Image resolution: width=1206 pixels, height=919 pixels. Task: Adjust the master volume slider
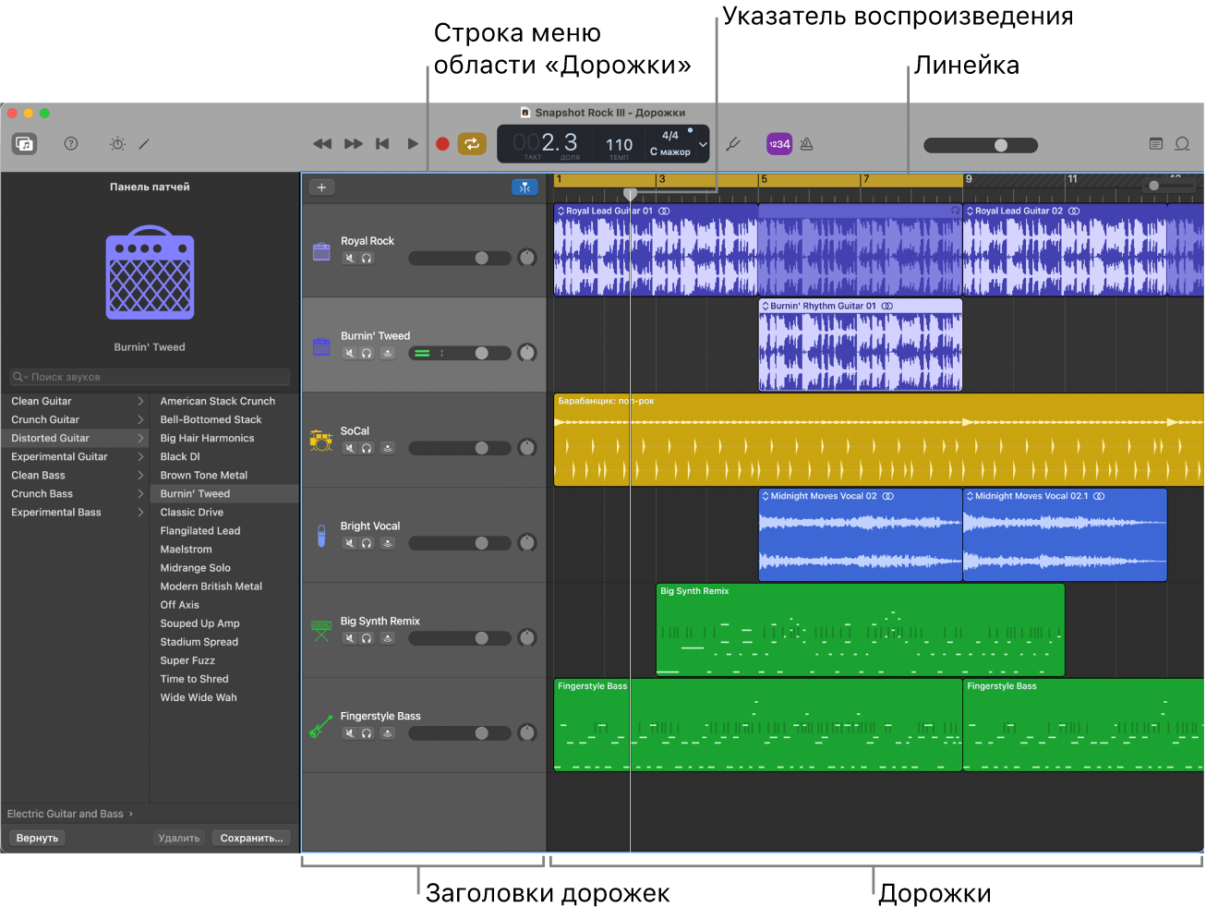tap(1000, 145)
